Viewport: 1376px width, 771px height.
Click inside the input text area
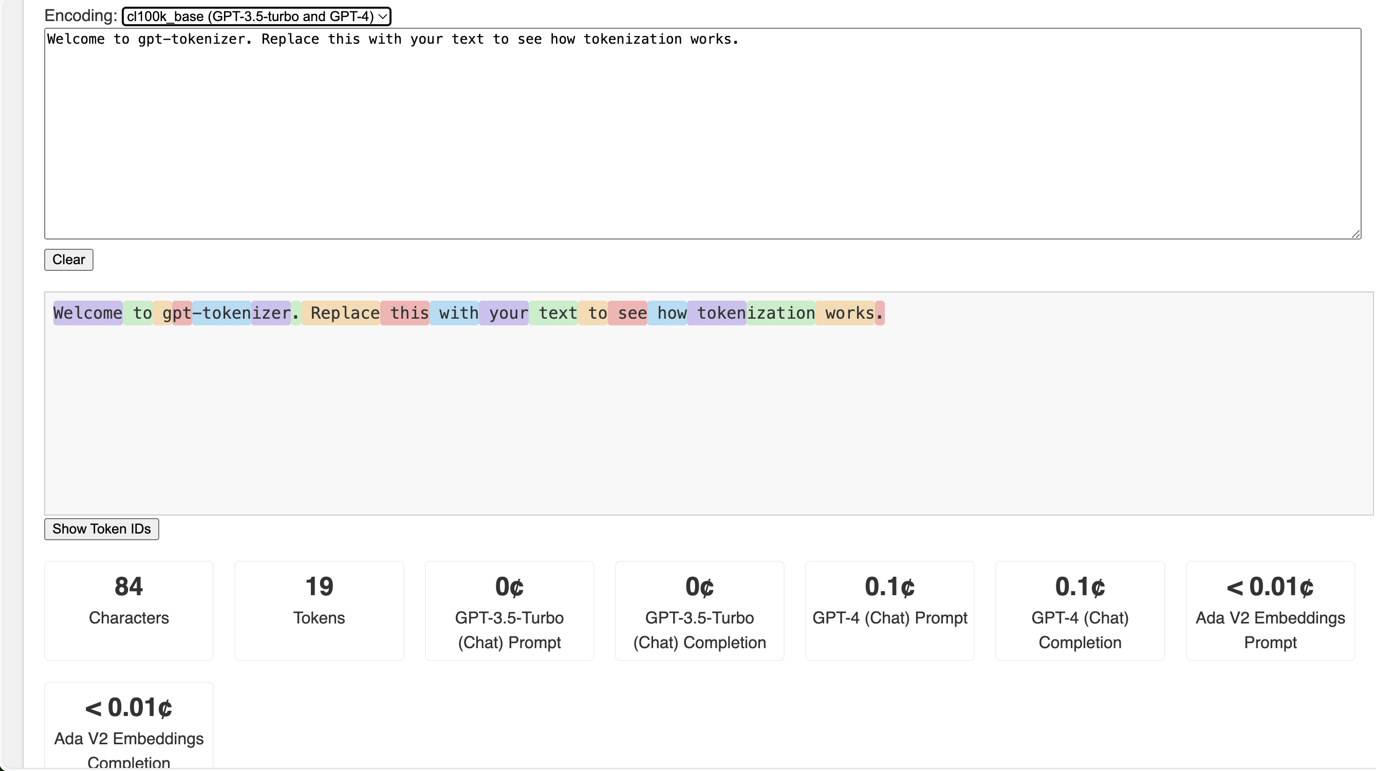pyautogui.click(x=702, y=134)
